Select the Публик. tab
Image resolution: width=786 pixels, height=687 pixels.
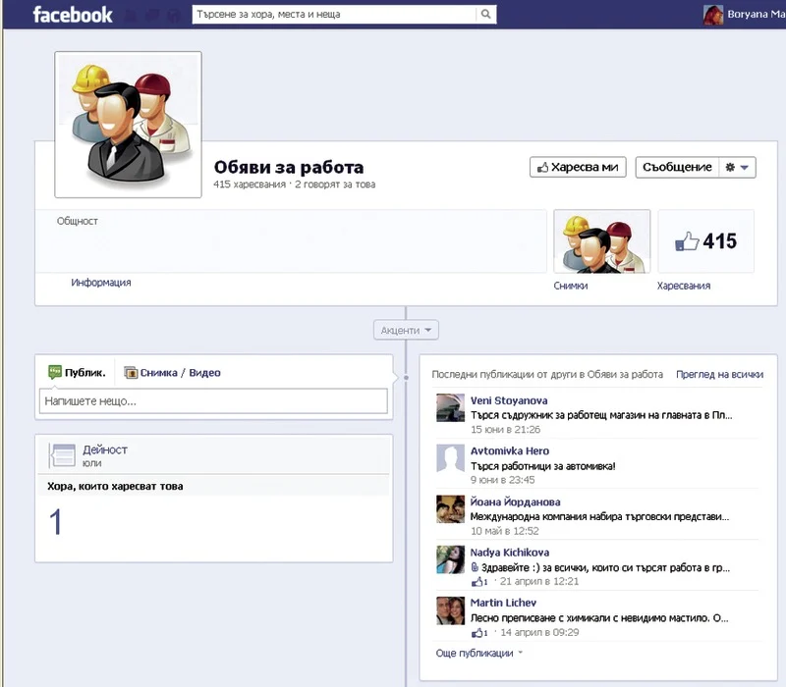coord(77,373)
